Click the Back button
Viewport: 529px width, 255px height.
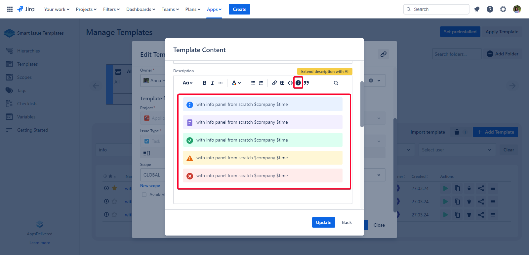tap(347, 222)
